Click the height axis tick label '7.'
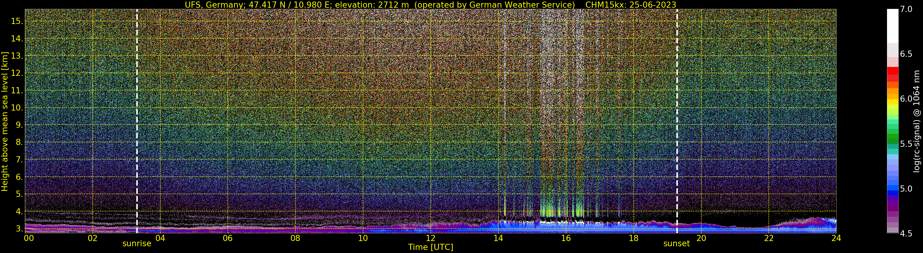 (19, 160)
